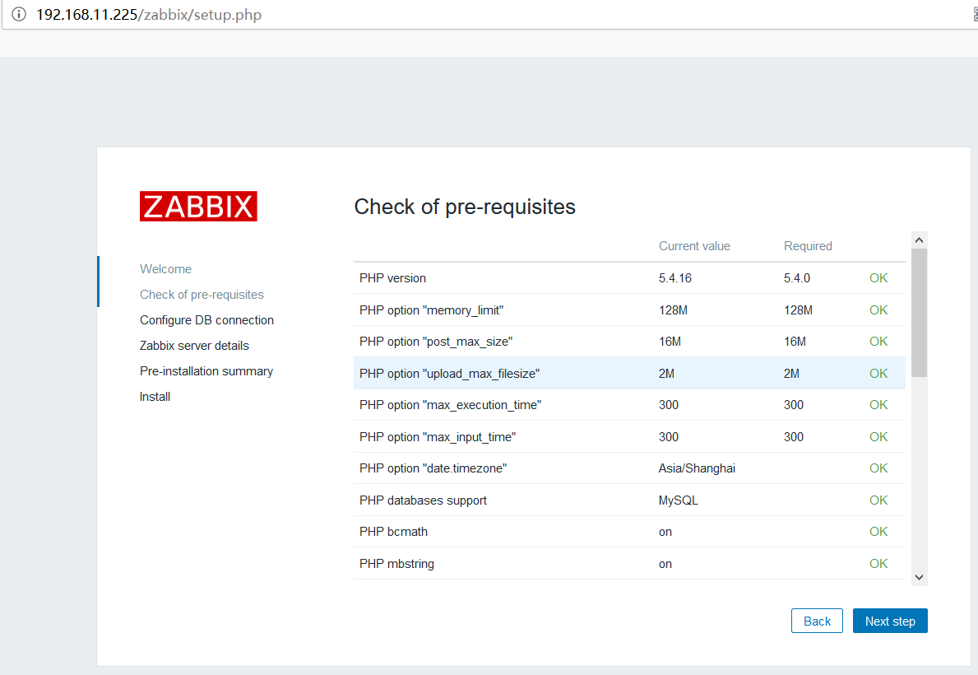The image size is (978, 675).
Task: Click the scrollbar up arrow
Action: pos(919,240)
